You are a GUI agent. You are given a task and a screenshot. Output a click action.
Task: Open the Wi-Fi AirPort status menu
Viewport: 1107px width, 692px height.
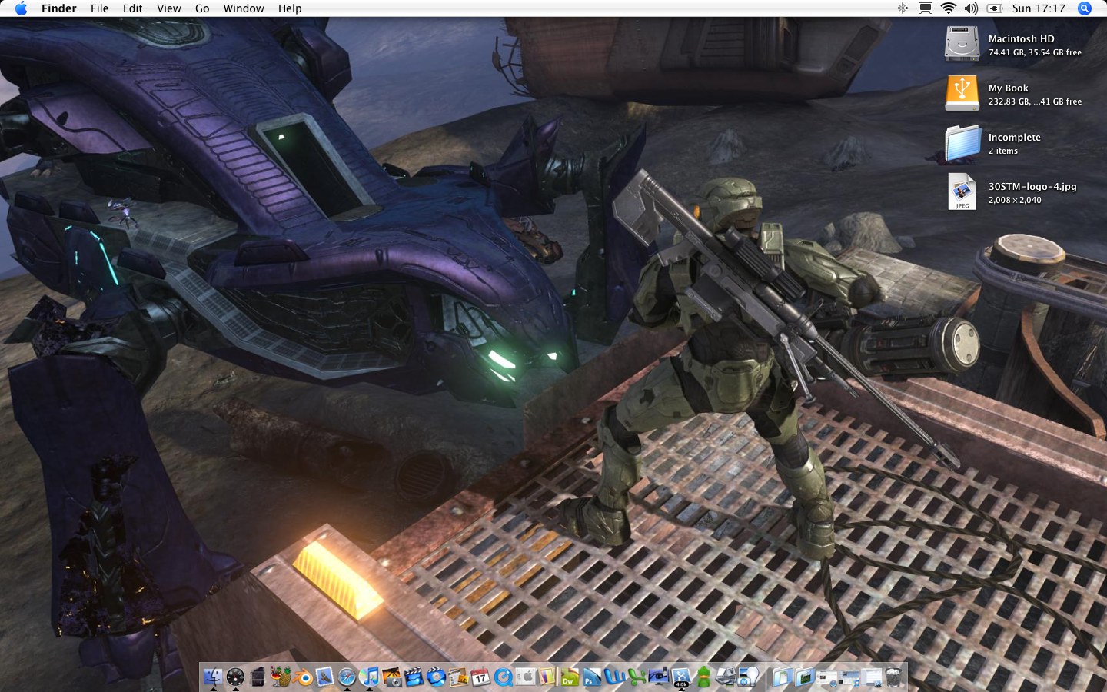pyautogui.click(x=949, y=8)
